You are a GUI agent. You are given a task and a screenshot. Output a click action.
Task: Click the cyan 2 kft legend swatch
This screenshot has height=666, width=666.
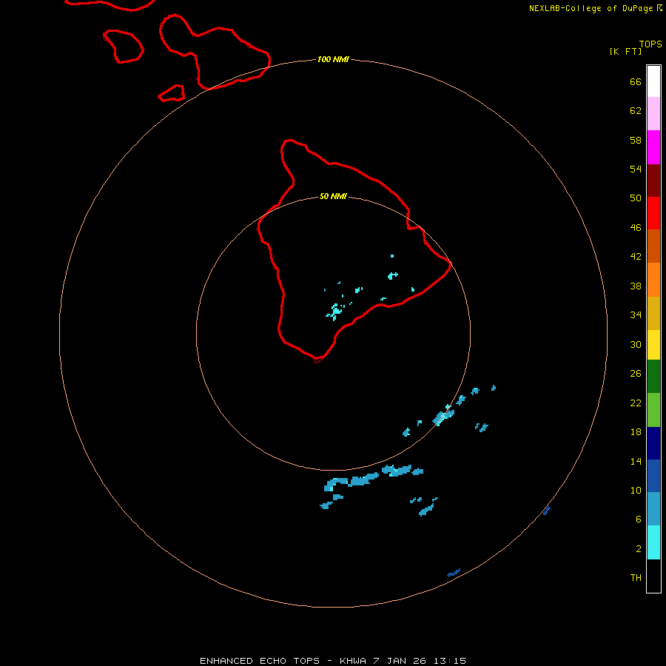[x=653, y=542]
